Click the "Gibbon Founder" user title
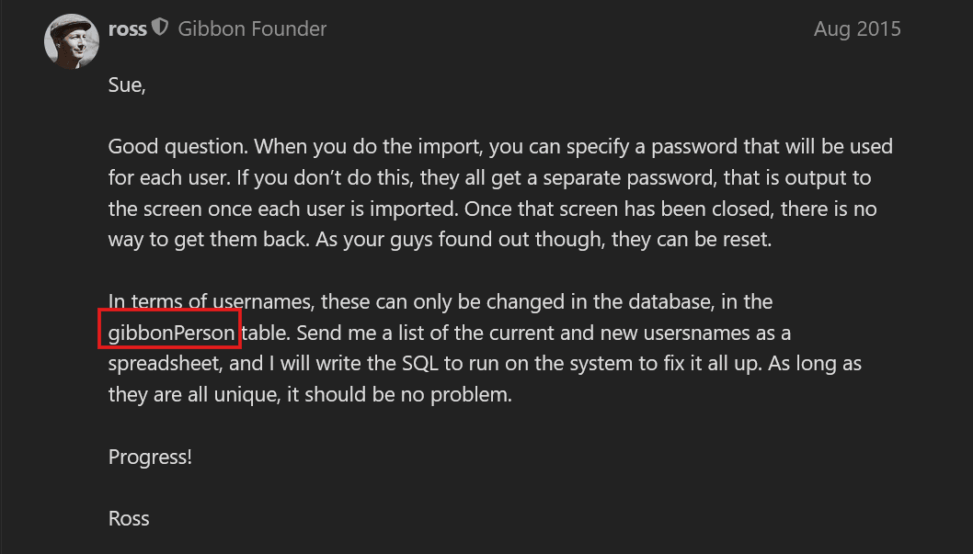 coord(252,29)
